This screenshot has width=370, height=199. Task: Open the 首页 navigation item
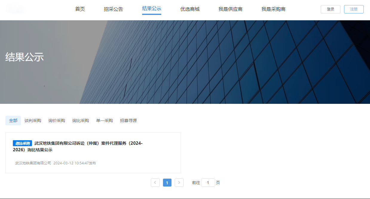(x=80, y=9)
